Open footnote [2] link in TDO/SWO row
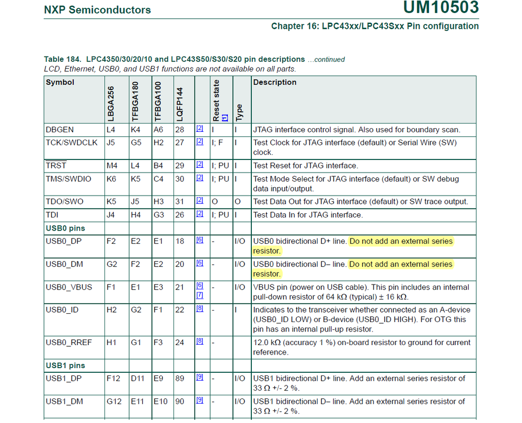 click(200, 200)
